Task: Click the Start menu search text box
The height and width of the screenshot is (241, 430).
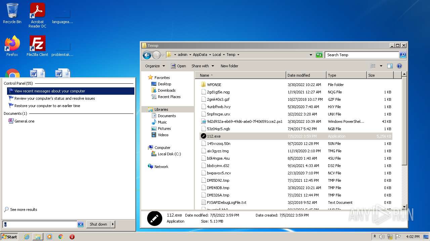Action: coord(40,225)
